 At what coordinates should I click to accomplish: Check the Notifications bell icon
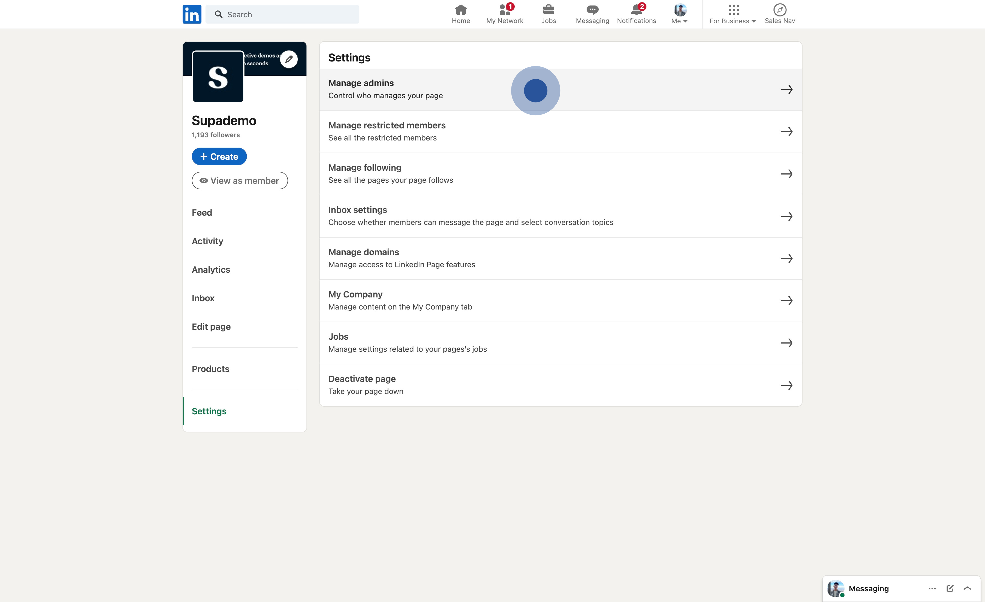[636, 10]
